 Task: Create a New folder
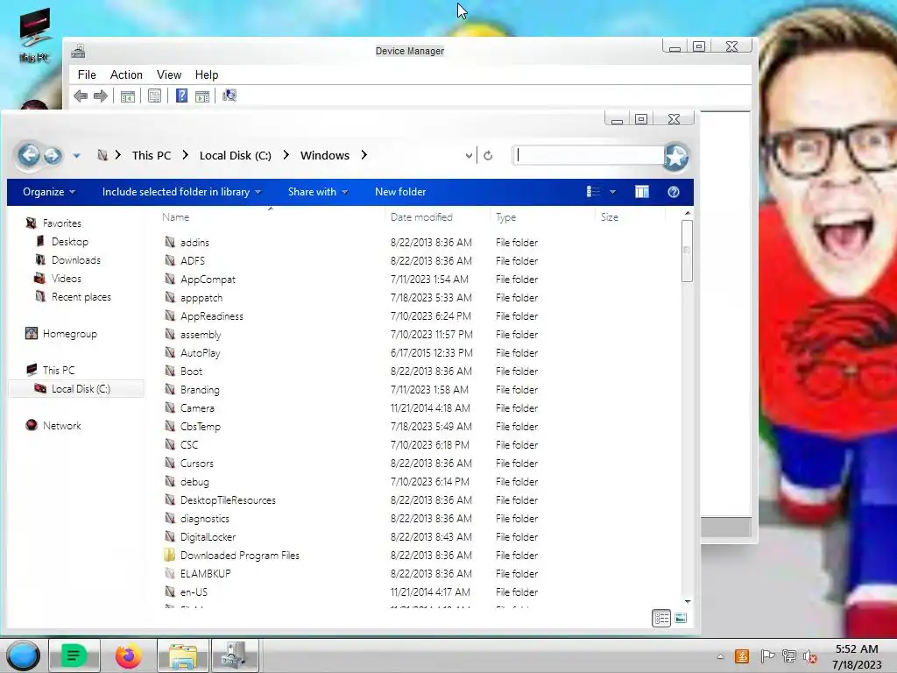(399, 192)
